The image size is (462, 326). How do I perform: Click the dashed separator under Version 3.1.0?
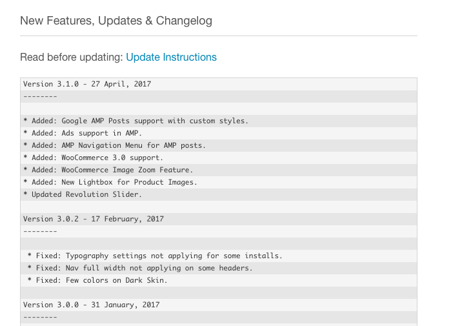tap(40, 96)
